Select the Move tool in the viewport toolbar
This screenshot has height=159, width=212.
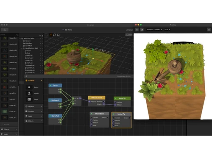click(x=51, y=35)
